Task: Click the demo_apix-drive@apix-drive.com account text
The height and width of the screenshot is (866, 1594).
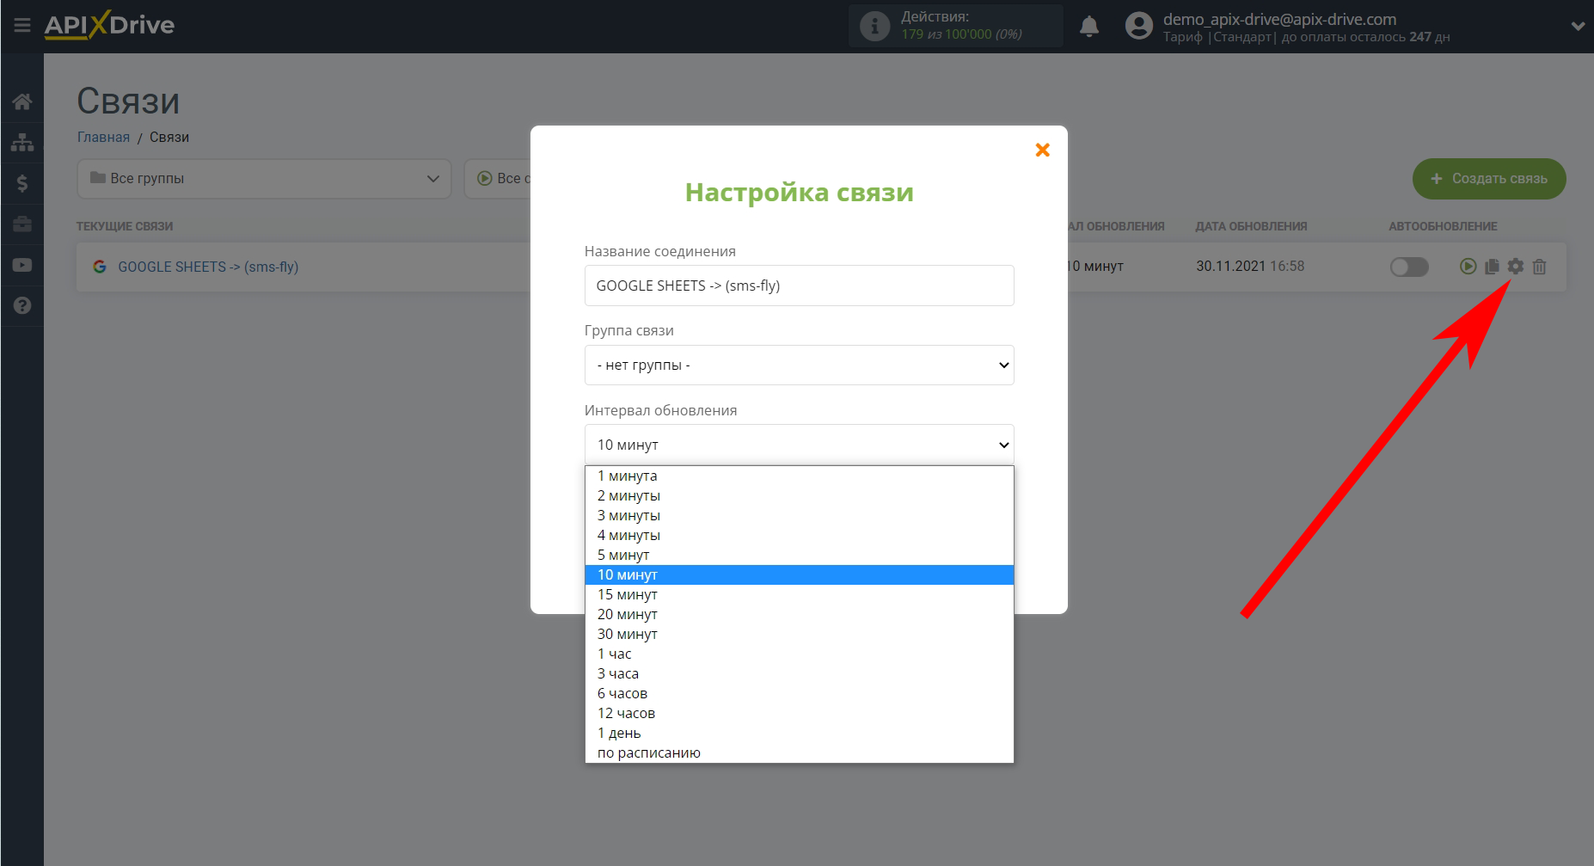Action: (1279, 19)
